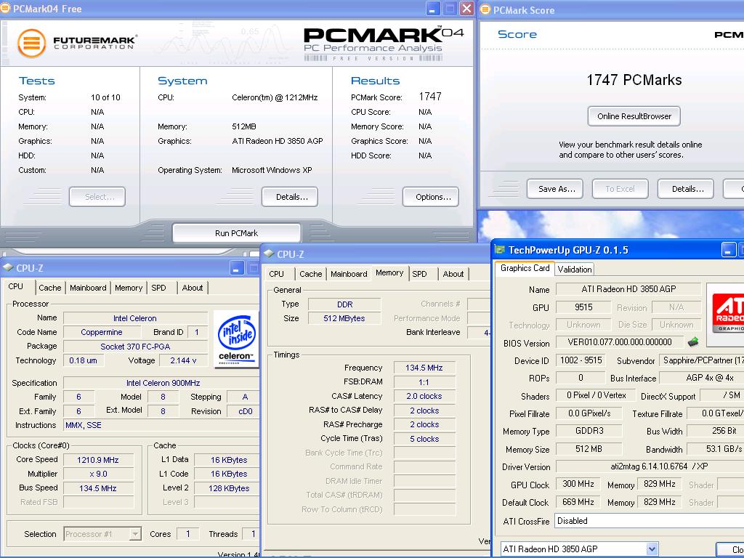Viewport: 744px width, 558px height.
Task: Click the Instructions MMX, SSE field
Action: coord(162,425)
